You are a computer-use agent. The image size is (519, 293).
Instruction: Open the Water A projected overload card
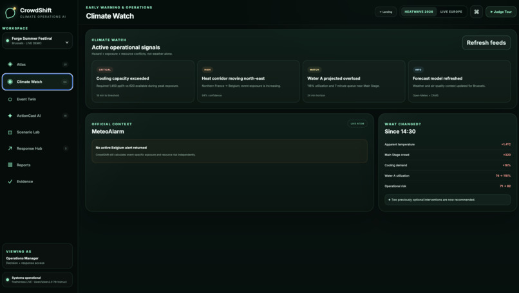[x=354, y=81]
